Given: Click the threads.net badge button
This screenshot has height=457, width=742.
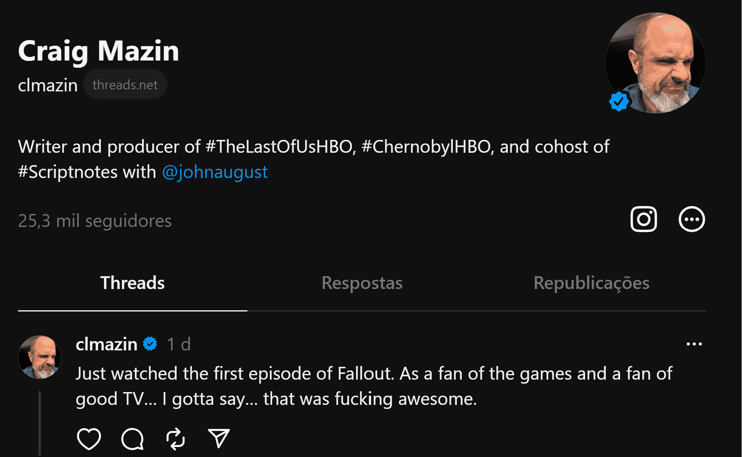Looking at the screenshot, I should click(125, 85).
